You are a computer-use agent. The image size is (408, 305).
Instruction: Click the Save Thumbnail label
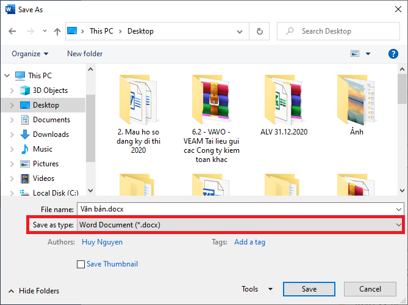pyautogui.click(x=112, y=264)
